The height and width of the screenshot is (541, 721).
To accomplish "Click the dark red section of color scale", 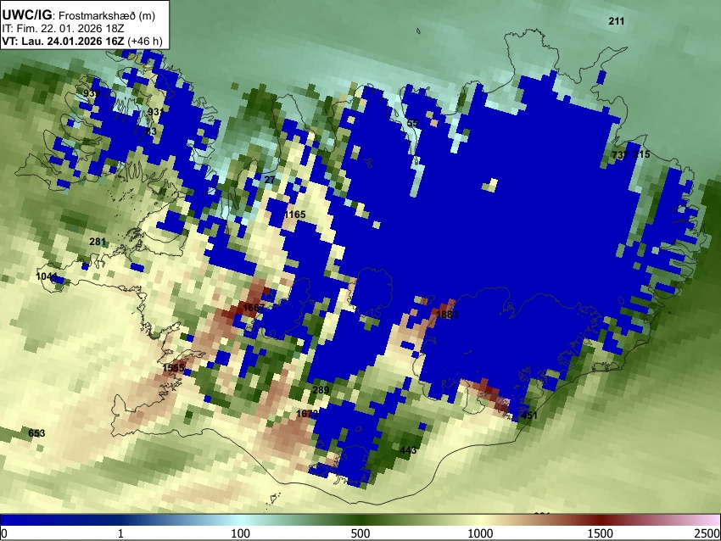I will tap(601, 520).
